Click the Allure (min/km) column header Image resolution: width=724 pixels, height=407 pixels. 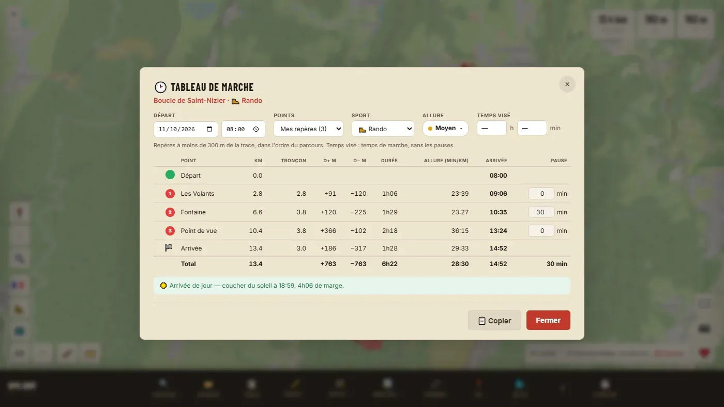(446, 161)
